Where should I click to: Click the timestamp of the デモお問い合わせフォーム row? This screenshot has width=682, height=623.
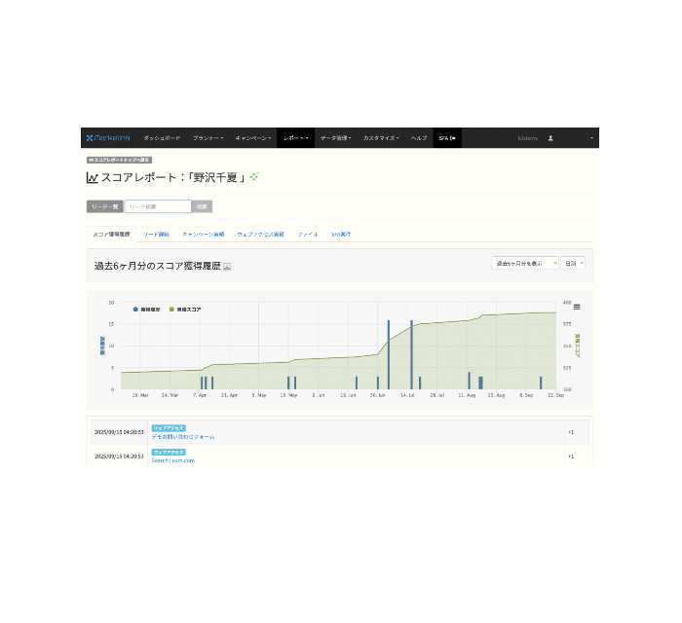pyautogui.click(x=119, y=432)
